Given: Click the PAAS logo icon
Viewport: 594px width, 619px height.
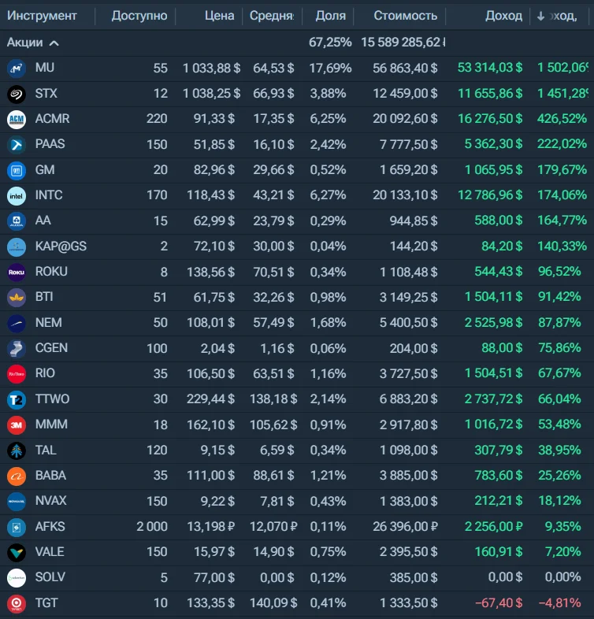Looking at the screenshot, I should [17, 145].
